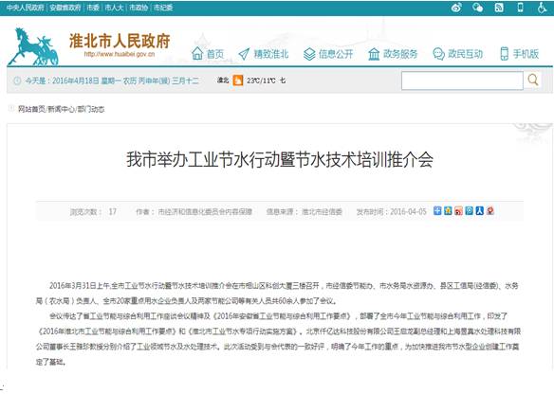Share to Tencent Weibo from the article bar
Viewport: 554px width, 394px height.
point(470,211)
